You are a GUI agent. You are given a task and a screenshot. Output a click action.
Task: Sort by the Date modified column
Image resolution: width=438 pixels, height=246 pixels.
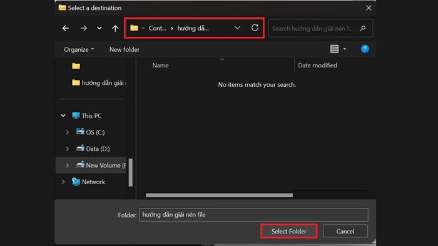pyautogui.click(x=317, y=66)
